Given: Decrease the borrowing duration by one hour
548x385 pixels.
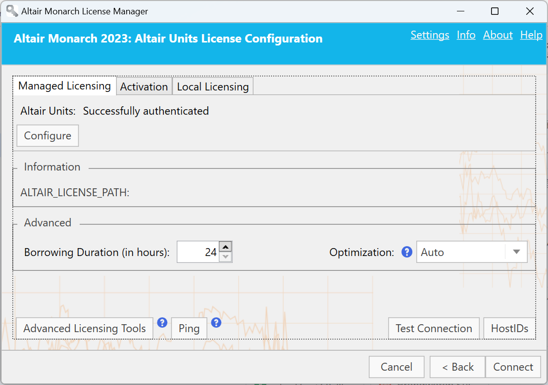Looking at the screenshot, I should click(226, 257).
